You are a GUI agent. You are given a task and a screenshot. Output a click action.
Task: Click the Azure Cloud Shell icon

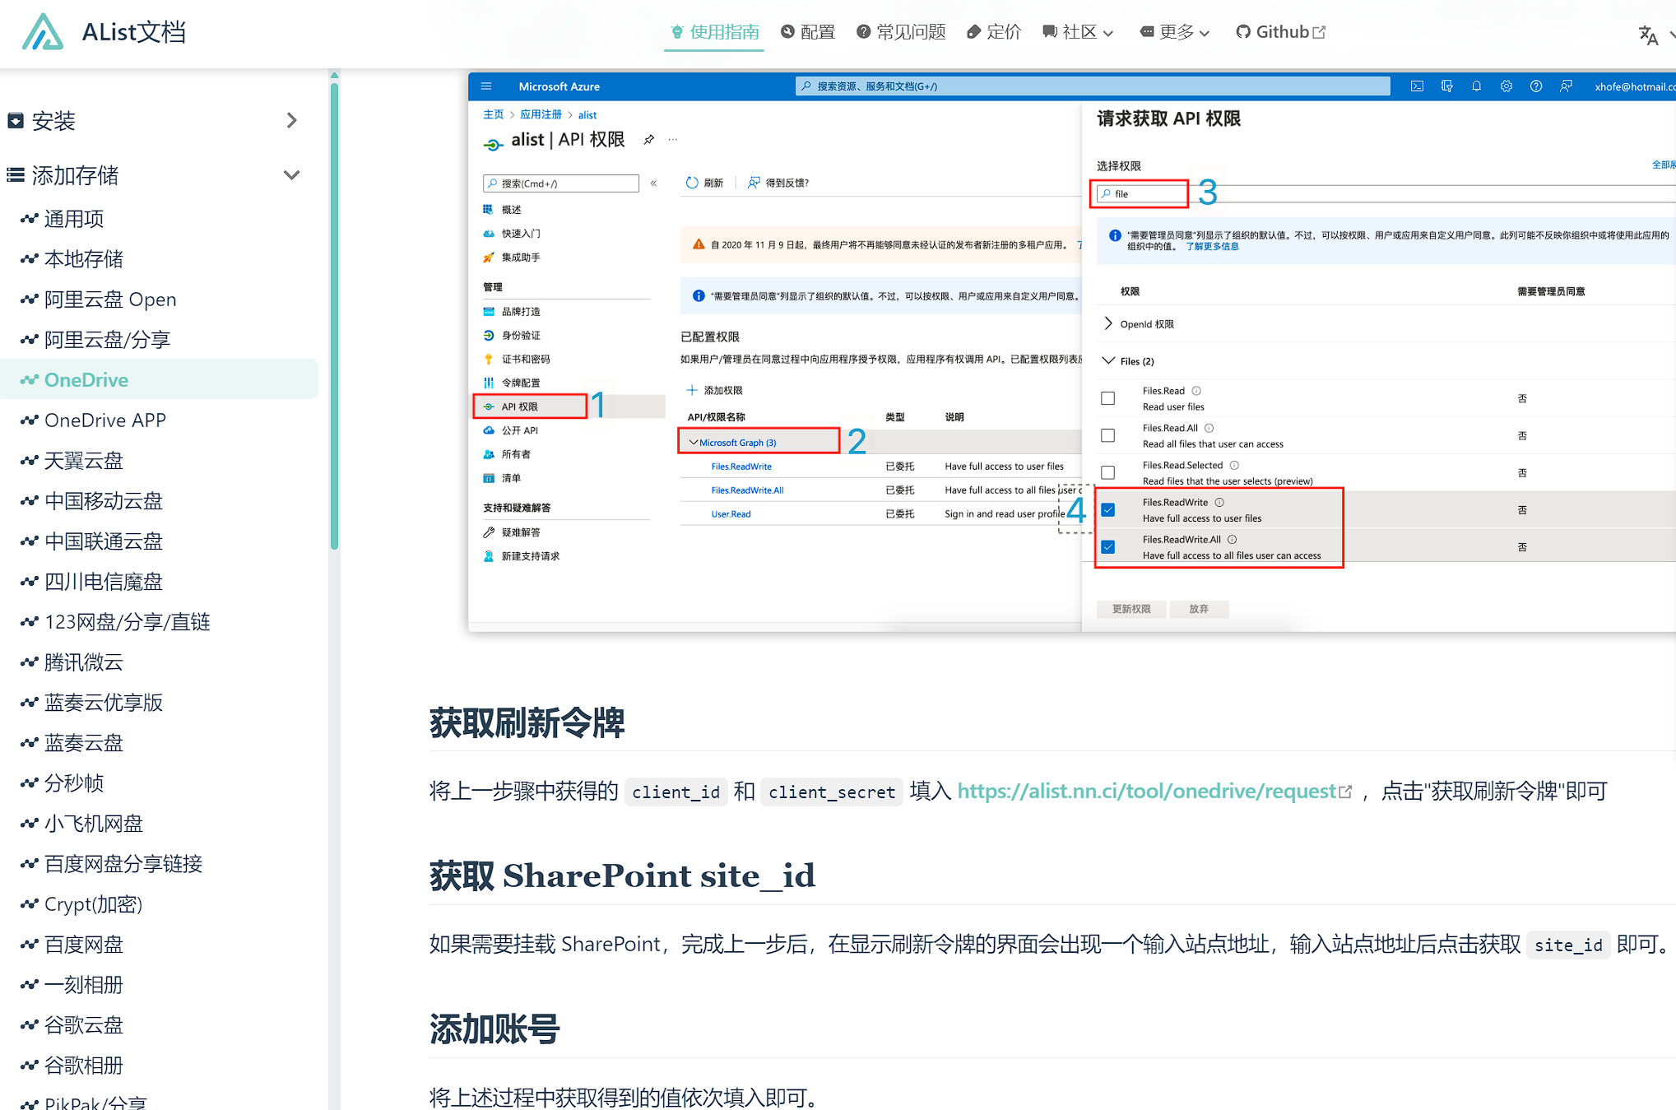click(1417, 86)
